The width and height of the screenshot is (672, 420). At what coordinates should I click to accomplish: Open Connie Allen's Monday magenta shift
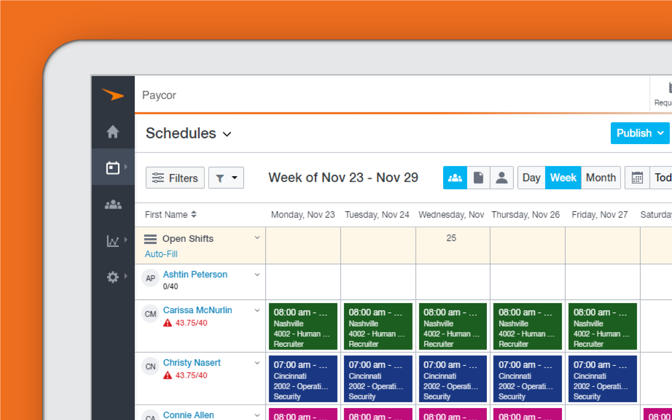[303, 414]
